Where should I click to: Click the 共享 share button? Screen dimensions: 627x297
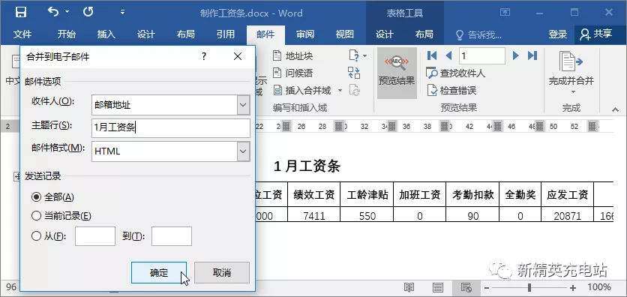[596, 34]
